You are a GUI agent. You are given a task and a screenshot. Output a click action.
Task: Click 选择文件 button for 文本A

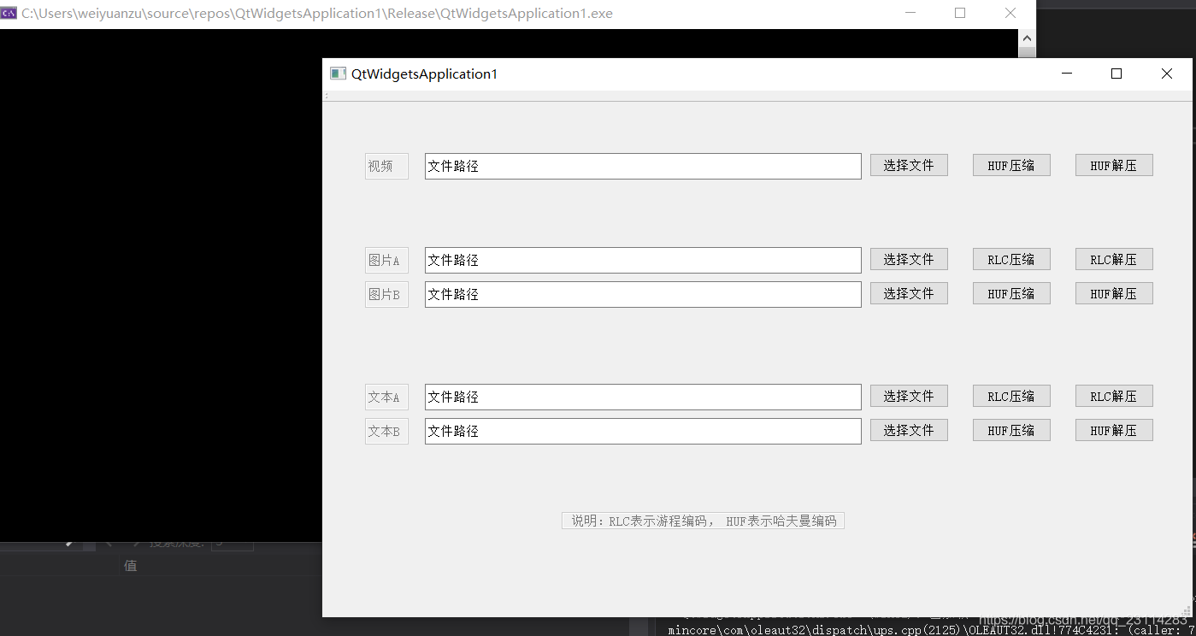point(908,396)
